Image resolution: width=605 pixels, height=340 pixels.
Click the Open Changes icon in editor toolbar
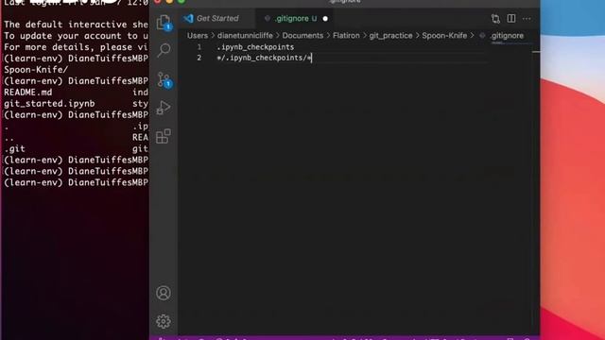click(x=495, y=19)
